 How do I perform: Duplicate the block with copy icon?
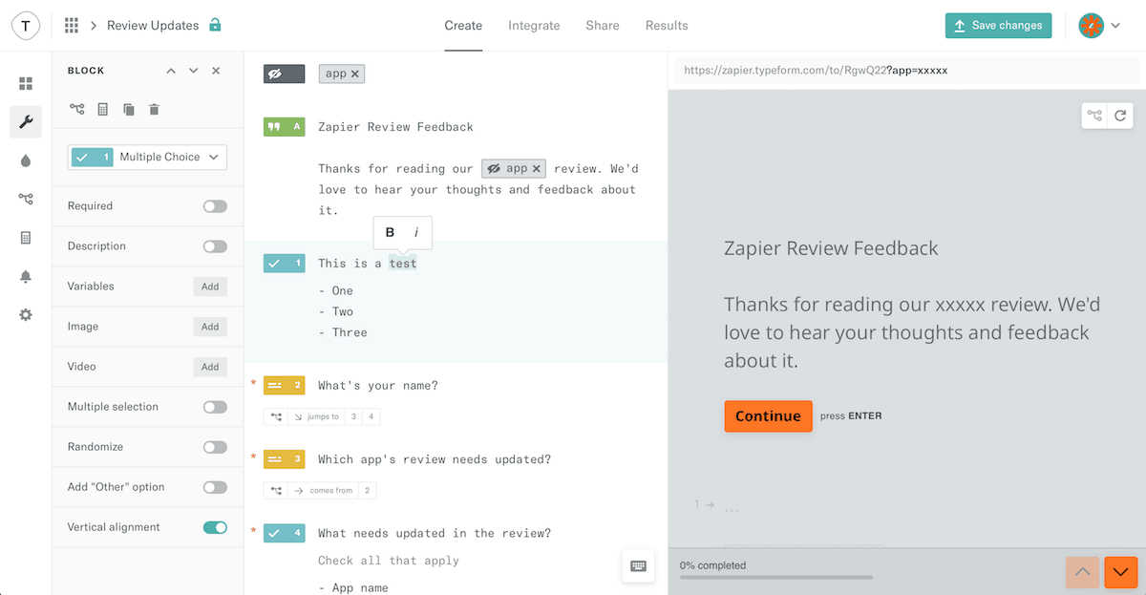tap(129, 110)
